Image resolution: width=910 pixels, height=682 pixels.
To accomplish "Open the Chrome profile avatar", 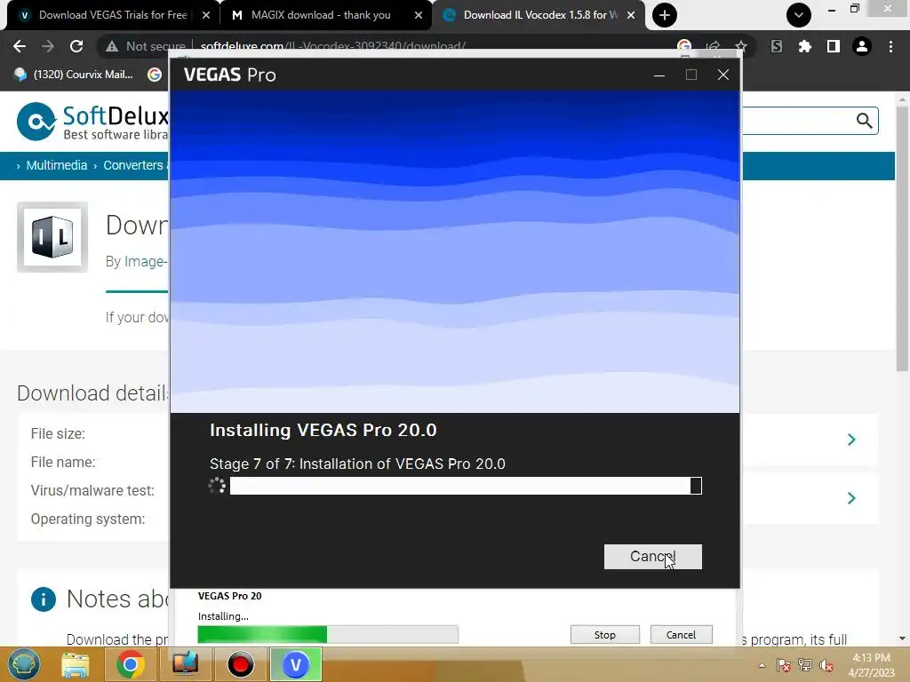I will pyautogui.click(x=862, y=46).
